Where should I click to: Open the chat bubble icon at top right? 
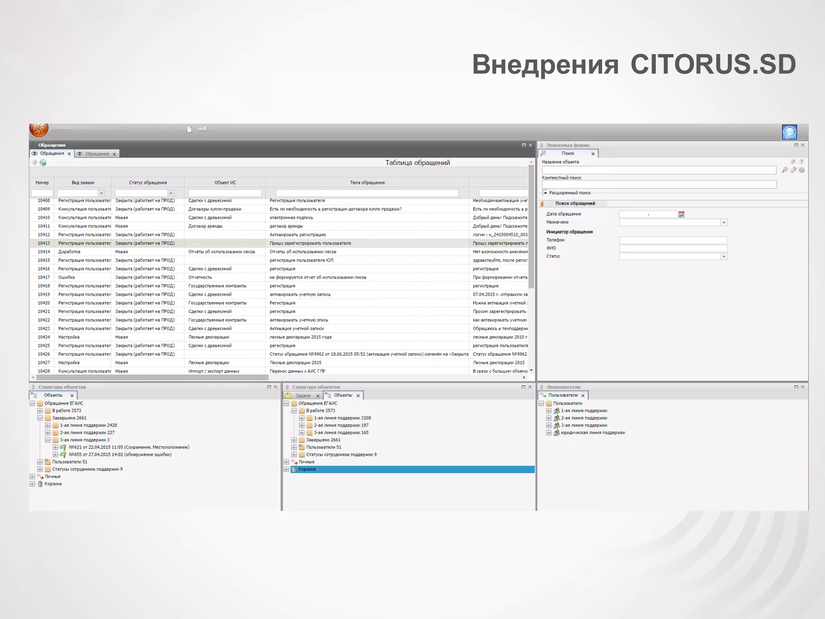coord(789,132)
